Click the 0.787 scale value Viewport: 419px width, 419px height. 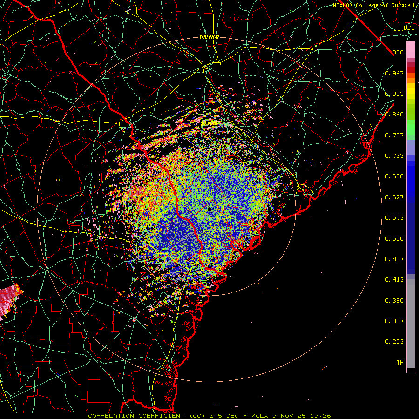394,135
